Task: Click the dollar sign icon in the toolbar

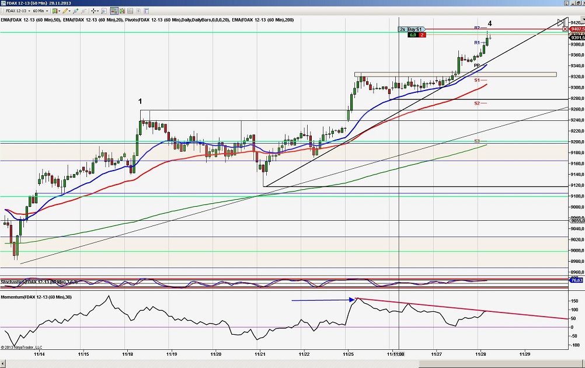Action: (x=138, y=11)
